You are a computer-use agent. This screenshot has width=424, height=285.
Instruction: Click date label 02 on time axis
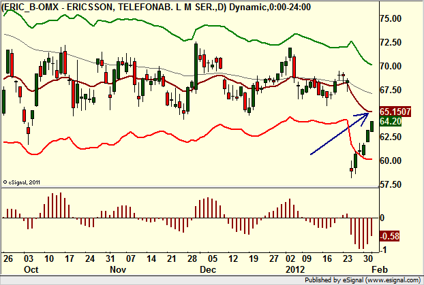290,259
